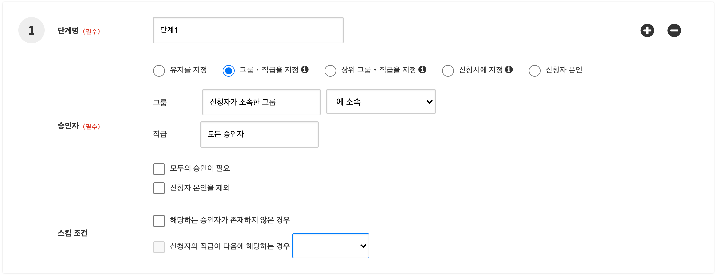This screenshot has width=718, height=276.
Task: Enable 모두의 승인이 필요 checkbox
Action: [159, 169]
